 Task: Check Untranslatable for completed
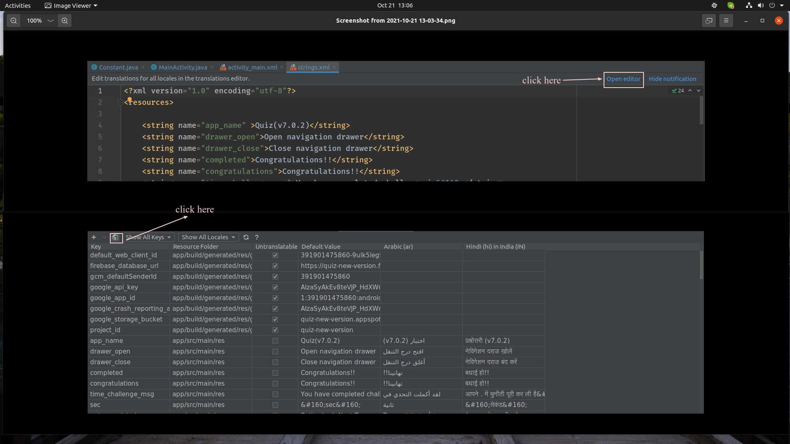(x=275, y=373)
